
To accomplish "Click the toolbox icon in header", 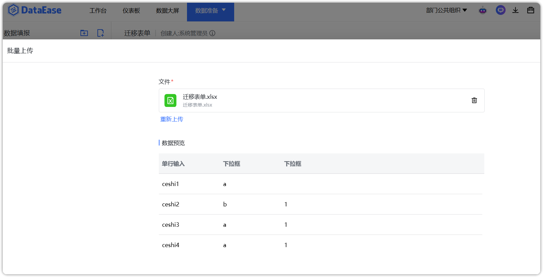I will pyautogui.click(x=531, y=10).
